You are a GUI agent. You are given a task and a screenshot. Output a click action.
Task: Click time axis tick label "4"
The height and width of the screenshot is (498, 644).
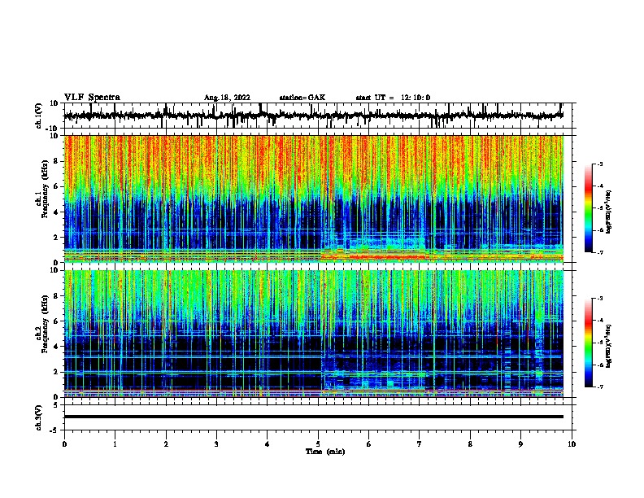pyautogui.click(x=268, y=443)
